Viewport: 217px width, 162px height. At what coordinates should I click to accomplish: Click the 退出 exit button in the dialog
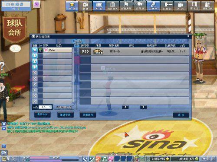coord(181,114)
